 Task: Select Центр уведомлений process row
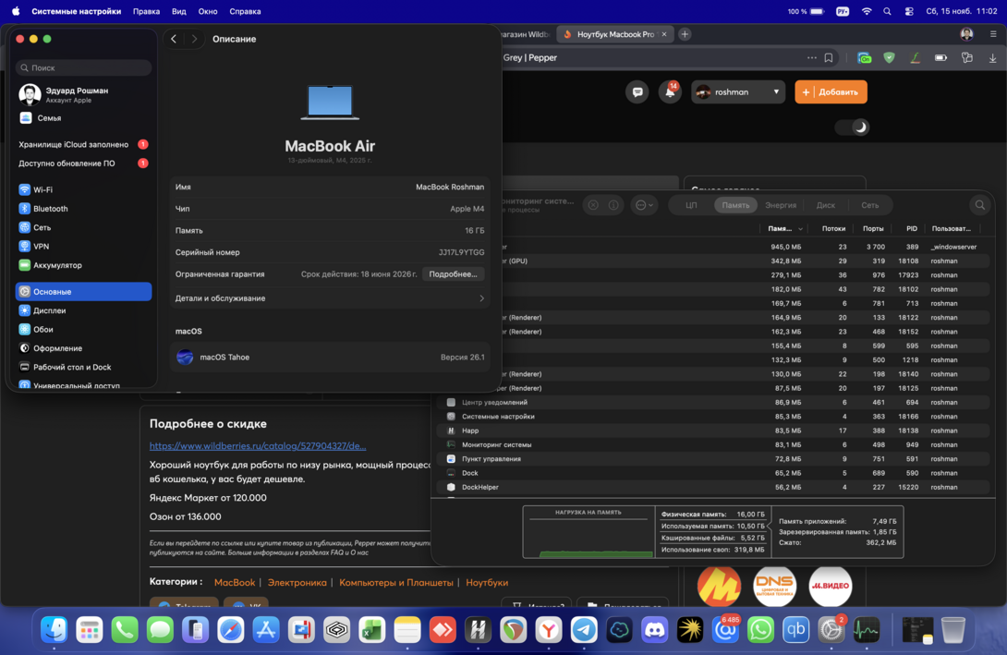tap(713, 402)
